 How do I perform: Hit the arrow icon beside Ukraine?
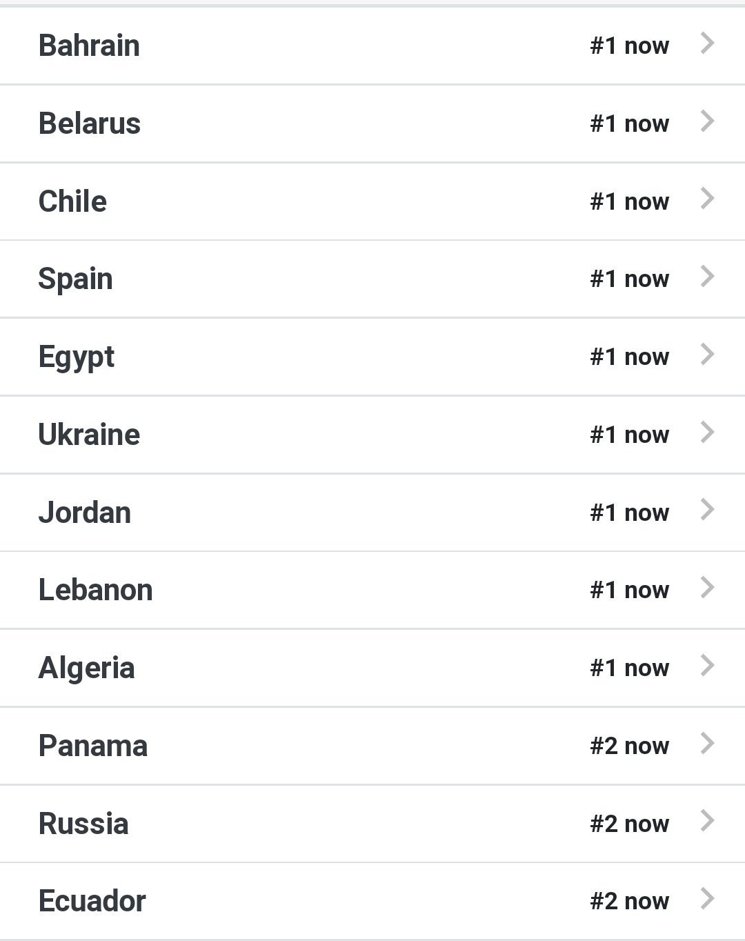pos(707,433)
